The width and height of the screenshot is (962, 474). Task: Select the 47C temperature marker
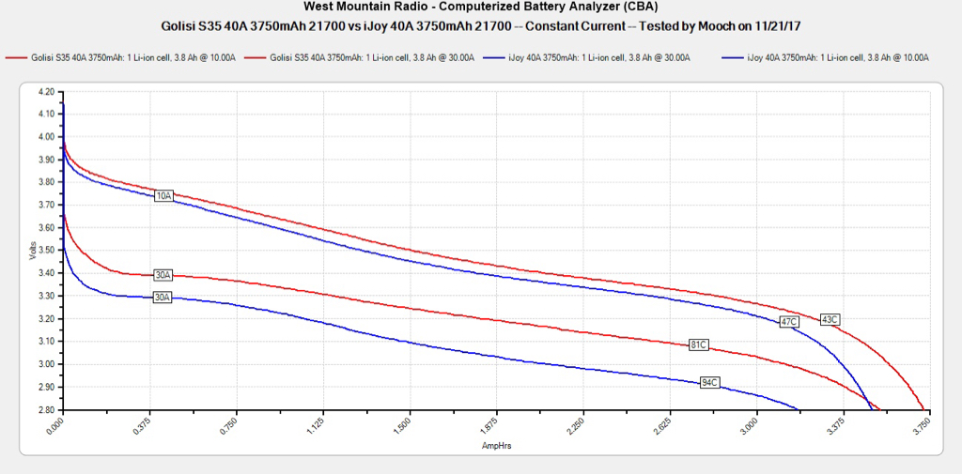click(x=788, y=322)
